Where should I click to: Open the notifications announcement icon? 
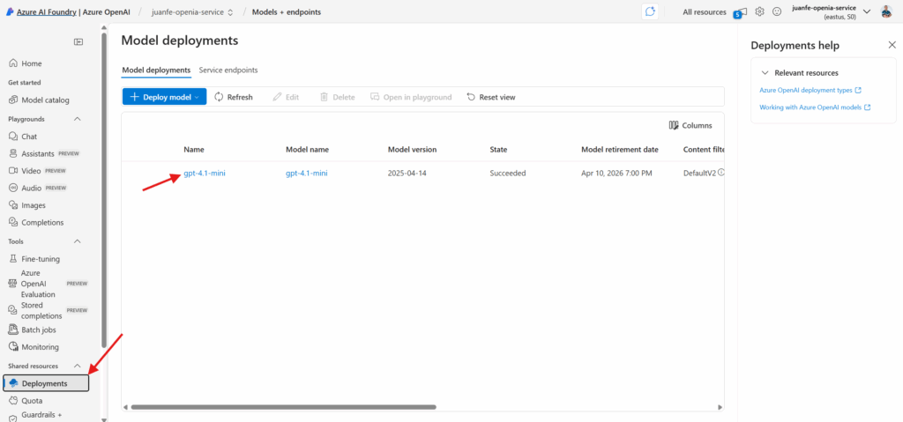click(x=741, y=11)
